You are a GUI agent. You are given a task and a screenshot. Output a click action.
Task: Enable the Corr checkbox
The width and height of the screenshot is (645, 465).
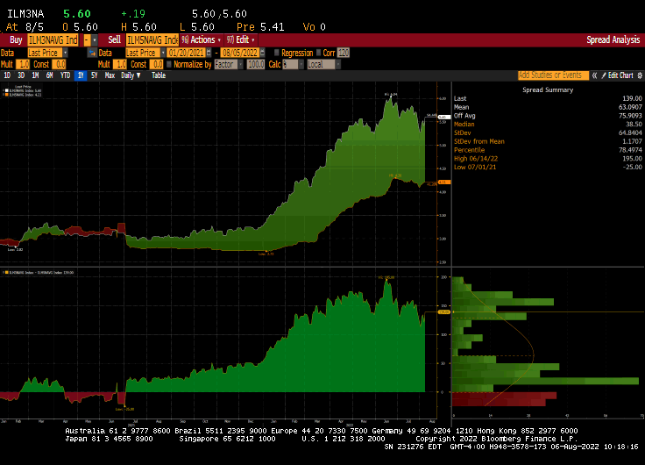point(320,53)
